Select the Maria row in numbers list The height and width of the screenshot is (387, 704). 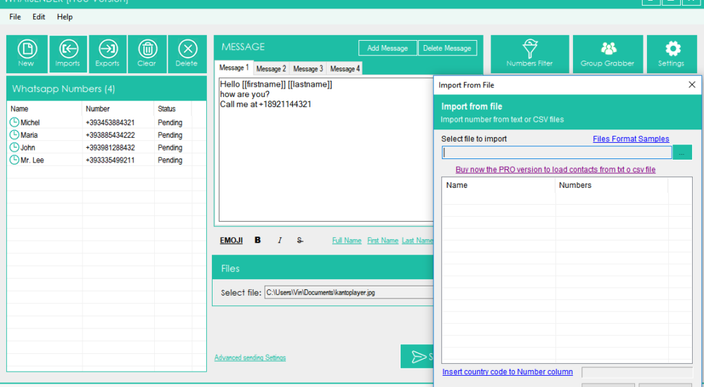(x=100, y=135)
